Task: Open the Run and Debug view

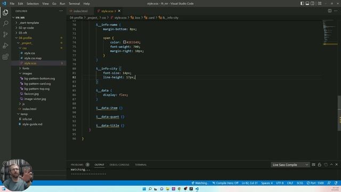Action: tap(5, 45)
